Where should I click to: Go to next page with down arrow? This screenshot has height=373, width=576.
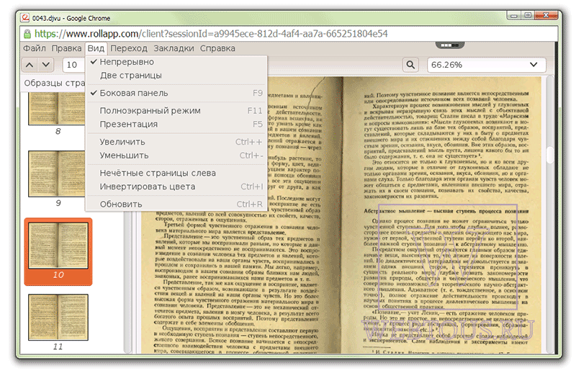(46, 65)
